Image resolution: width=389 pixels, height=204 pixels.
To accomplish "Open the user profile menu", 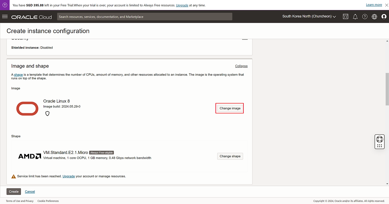I will coord(384,17).
